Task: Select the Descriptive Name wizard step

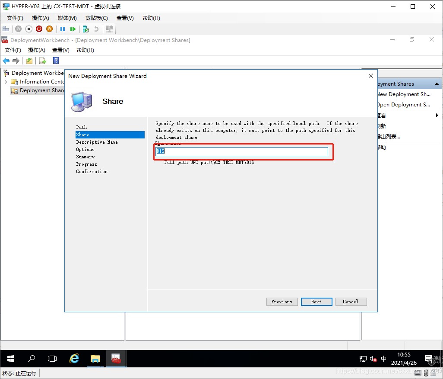Action: pos(97,142)
